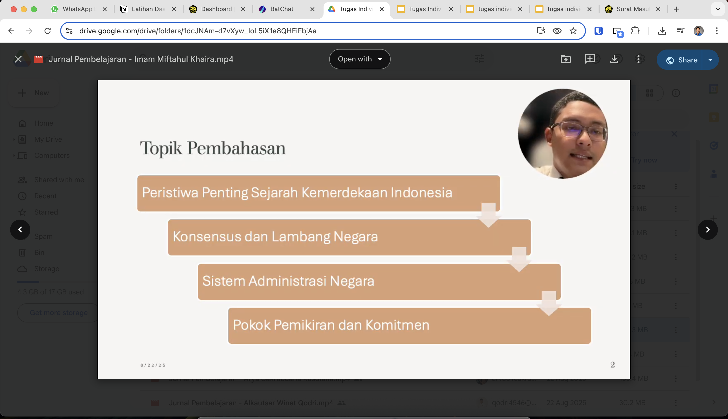Toggle the eye icon in the address bar
Image resolution: width=728 pixels, height=419 pixels.
tap(557, 31)
